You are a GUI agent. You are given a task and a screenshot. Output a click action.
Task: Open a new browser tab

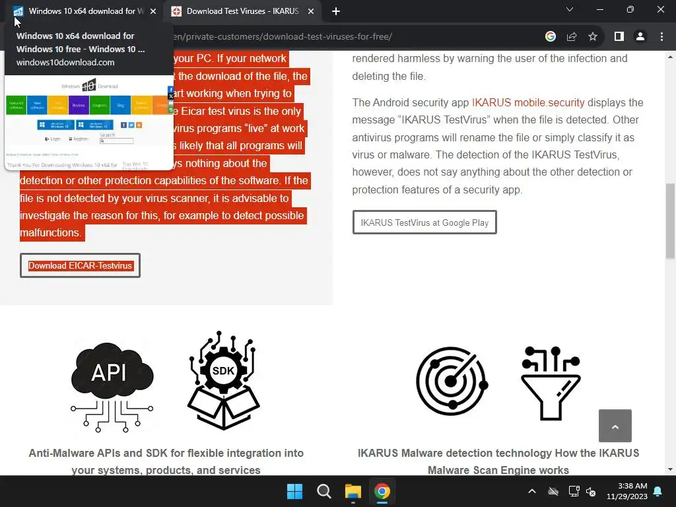pyautogui.click(x=336, y=11)
